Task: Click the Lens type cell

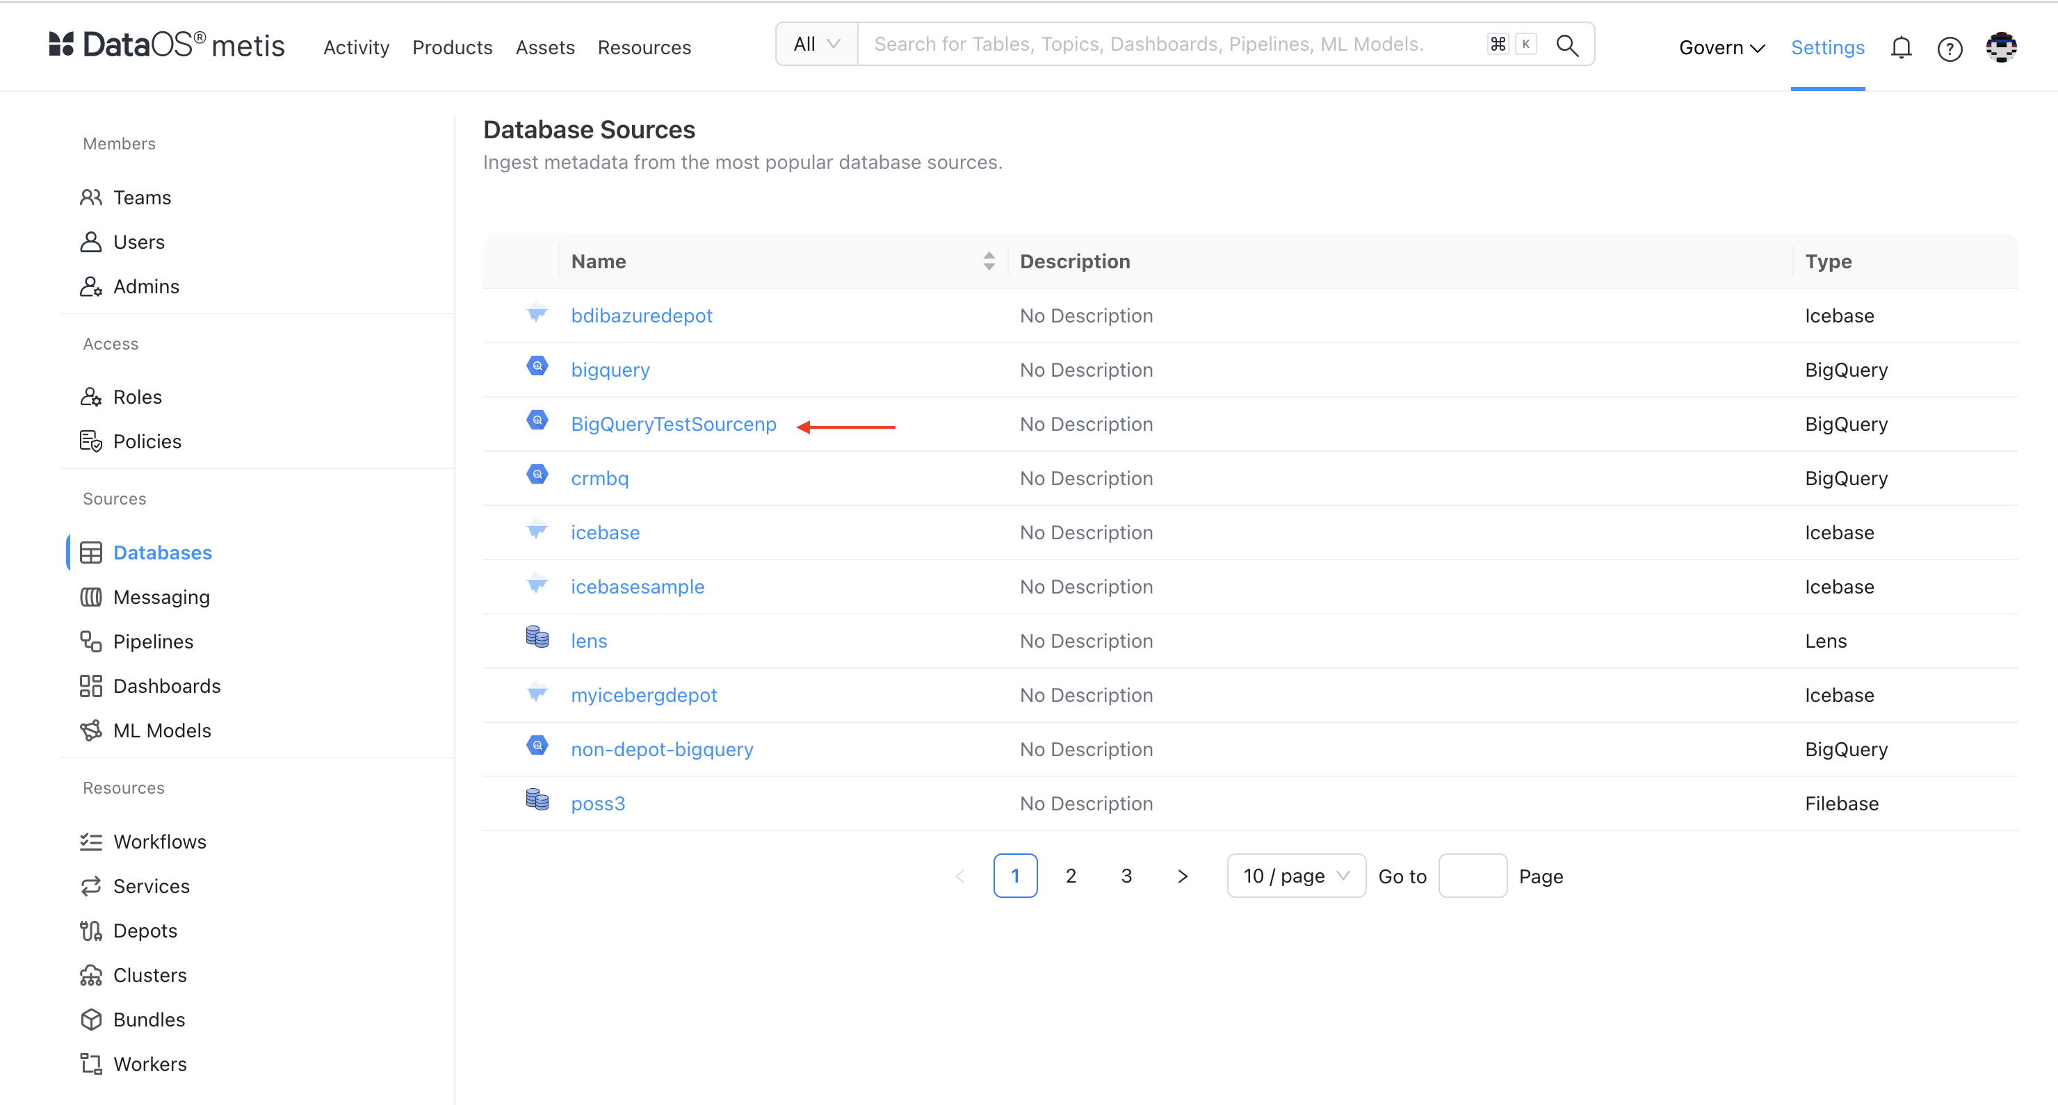Action: [x=1826, y=641]
